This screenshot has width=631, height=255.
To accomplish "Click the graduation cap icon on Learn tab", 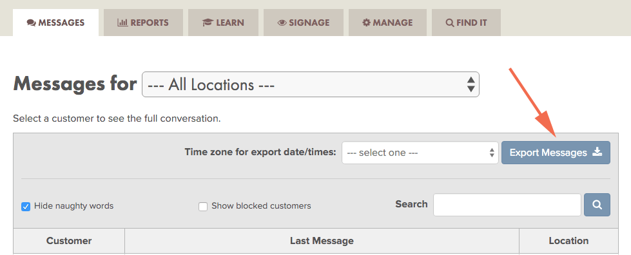I will point(208,23).
